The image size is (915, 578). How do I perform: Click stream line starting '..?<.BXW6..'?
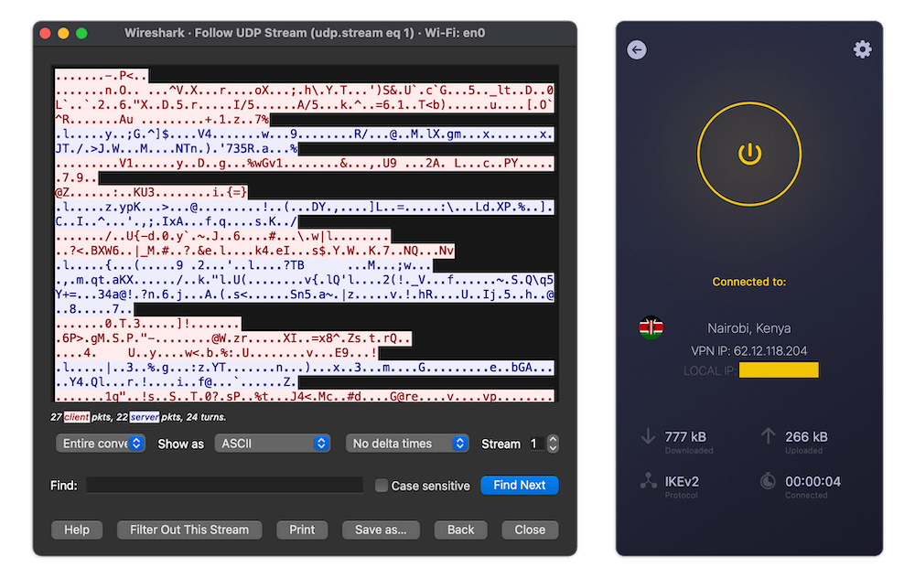click(254, 251)
